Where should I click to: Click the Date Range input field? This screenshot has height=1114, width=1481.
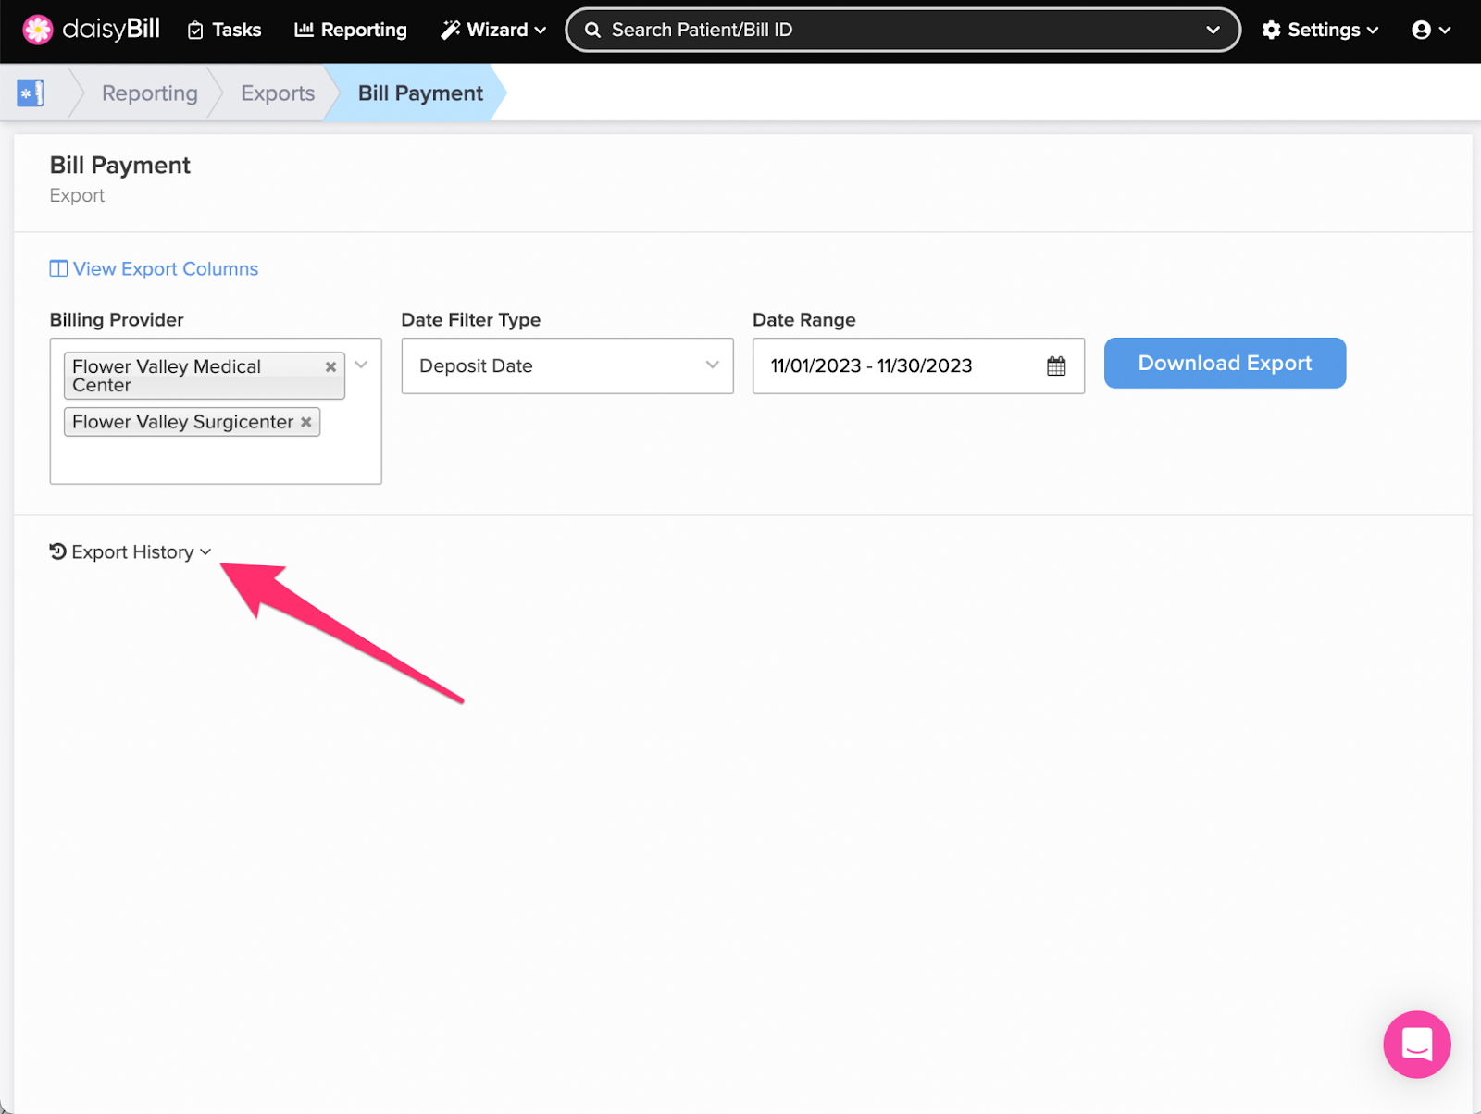[x=918, y=365]
